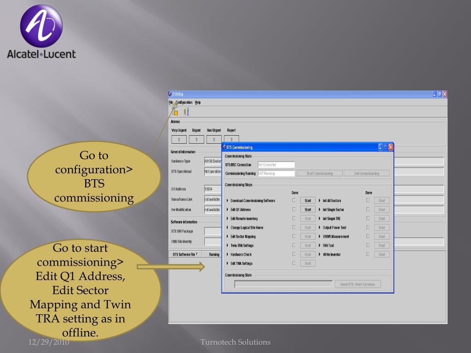471x353 pixels.
Task: Click Start button for Twin-TRA Settings
Action: pyautogui.click(x=308, y=245)
